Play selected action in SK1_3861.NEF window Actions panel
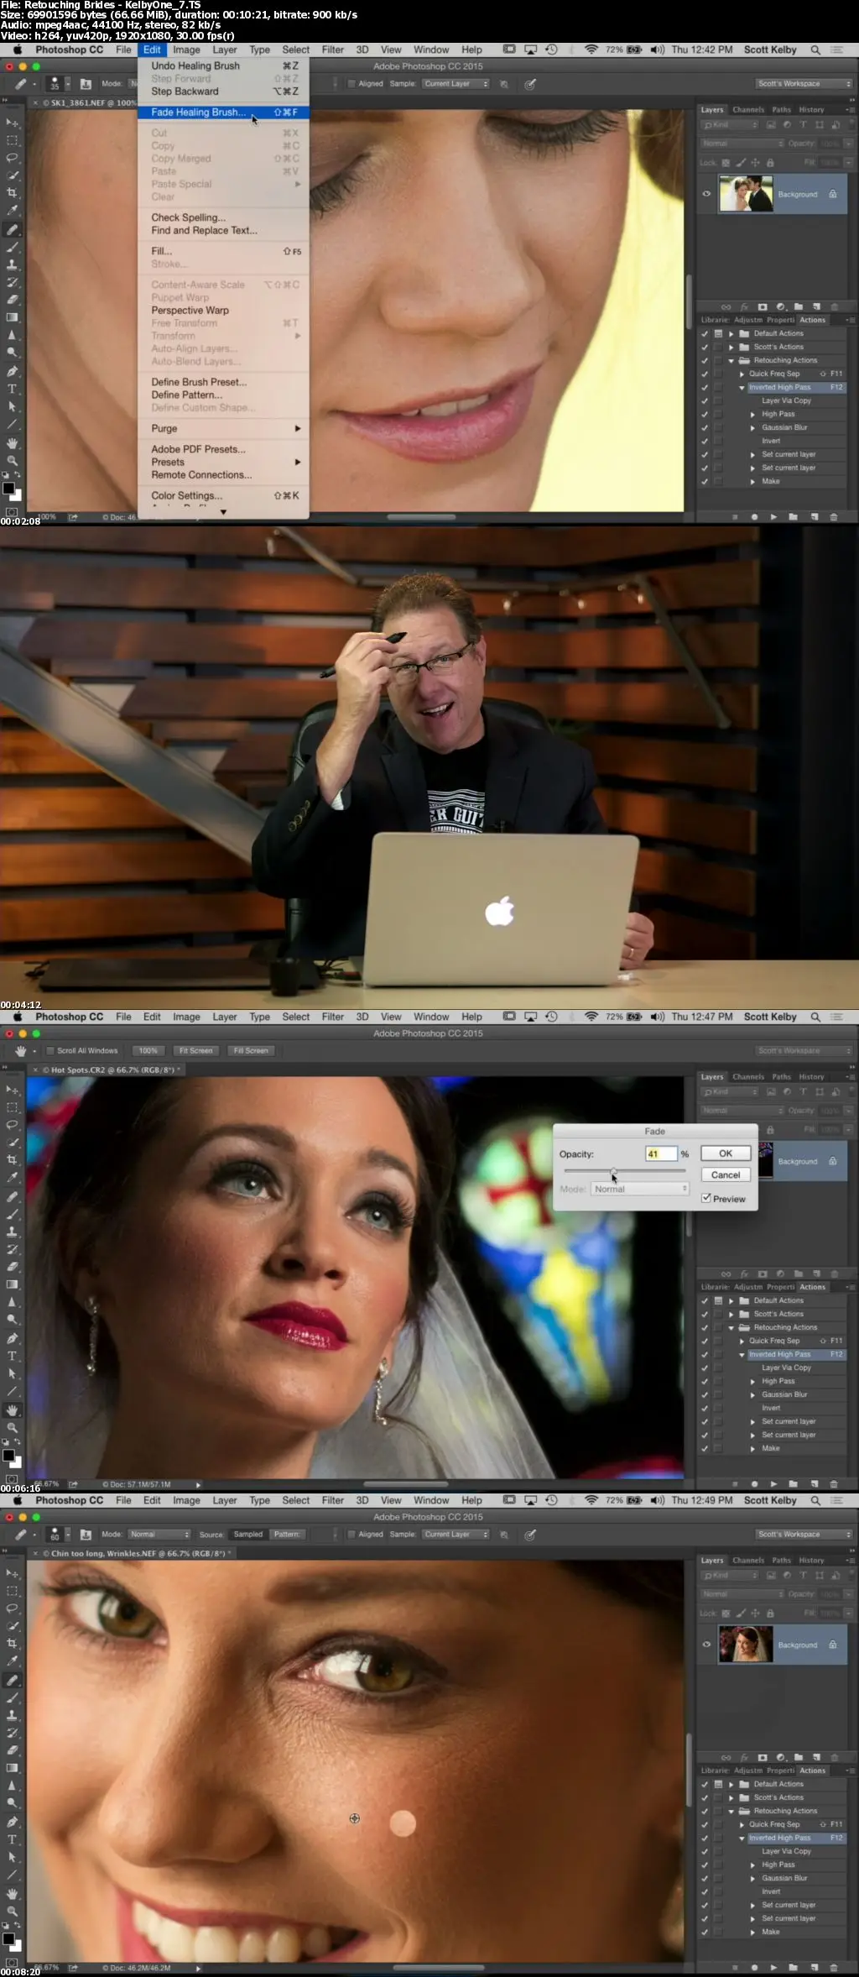Screen dimensions: 859x1977 (x=773, y=517)
